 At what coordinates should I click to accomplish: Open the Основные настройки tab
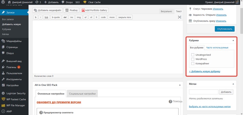pos(51,94)
